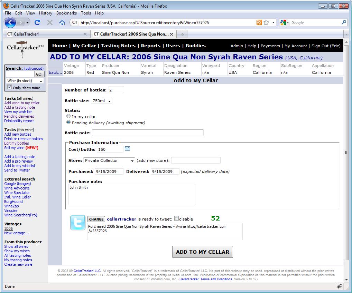This screenshot has width=352, height=293.
Task: Open the Wine-Searcher(Pro) external search link
Action: [21, 215]
